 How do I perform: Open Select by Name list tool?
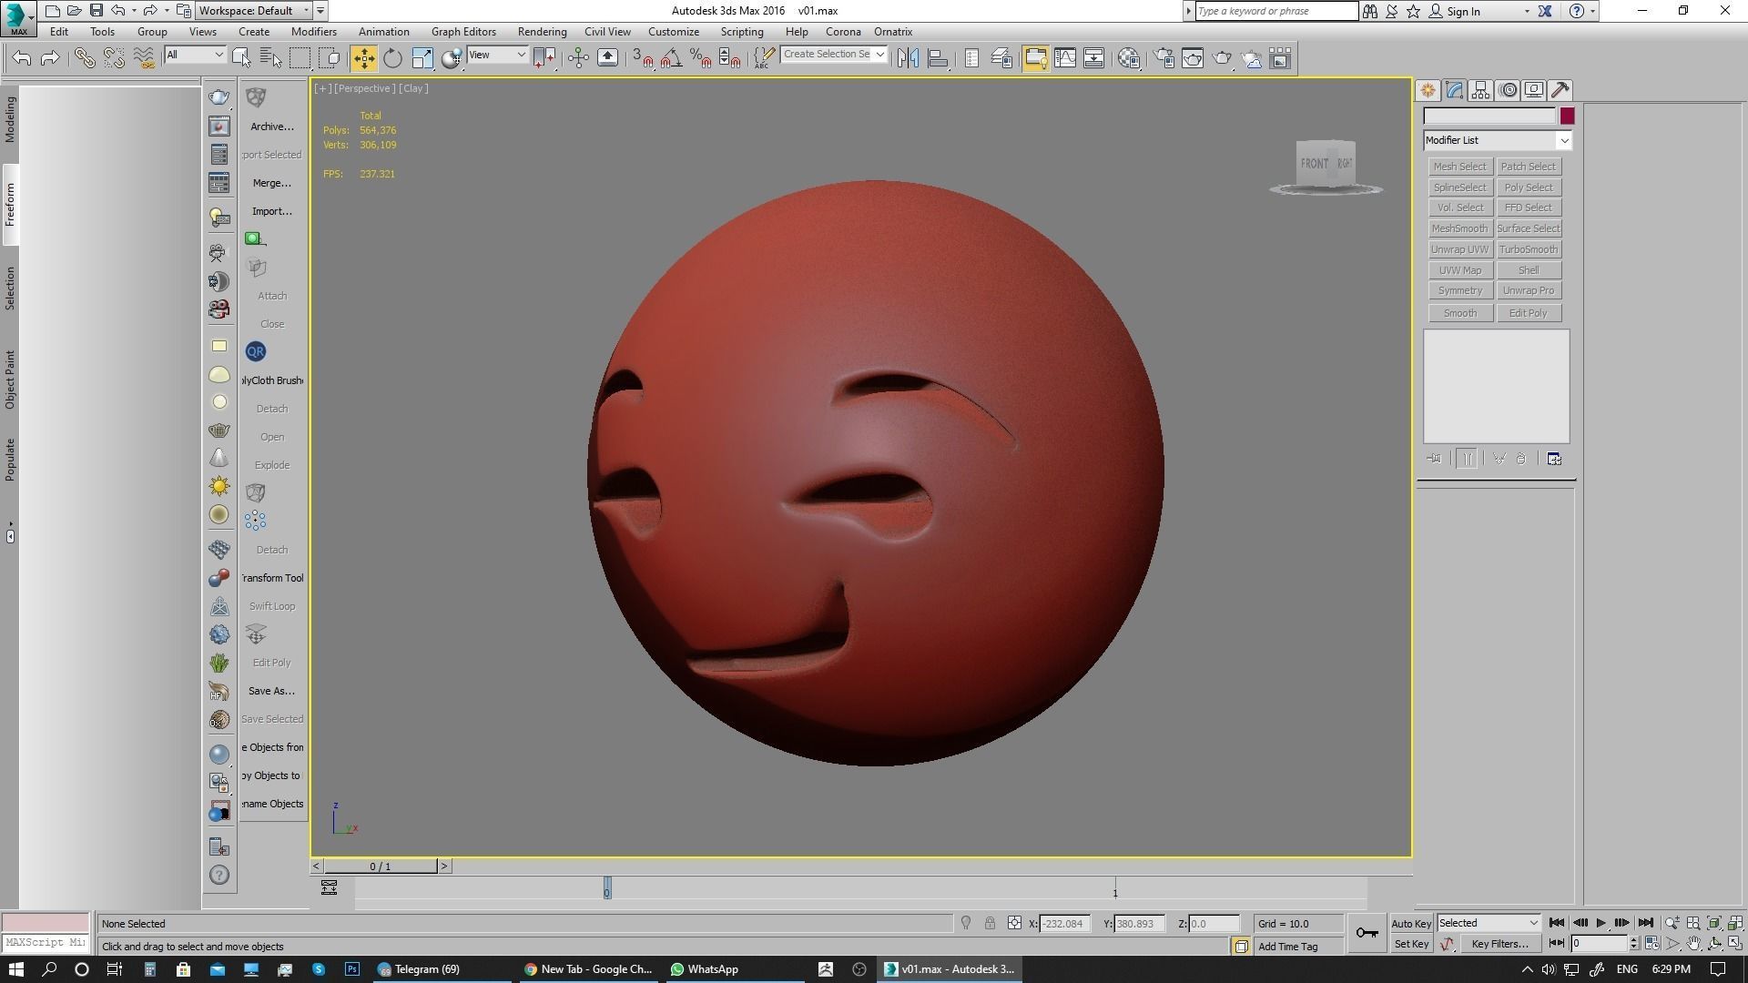point(270,58)
